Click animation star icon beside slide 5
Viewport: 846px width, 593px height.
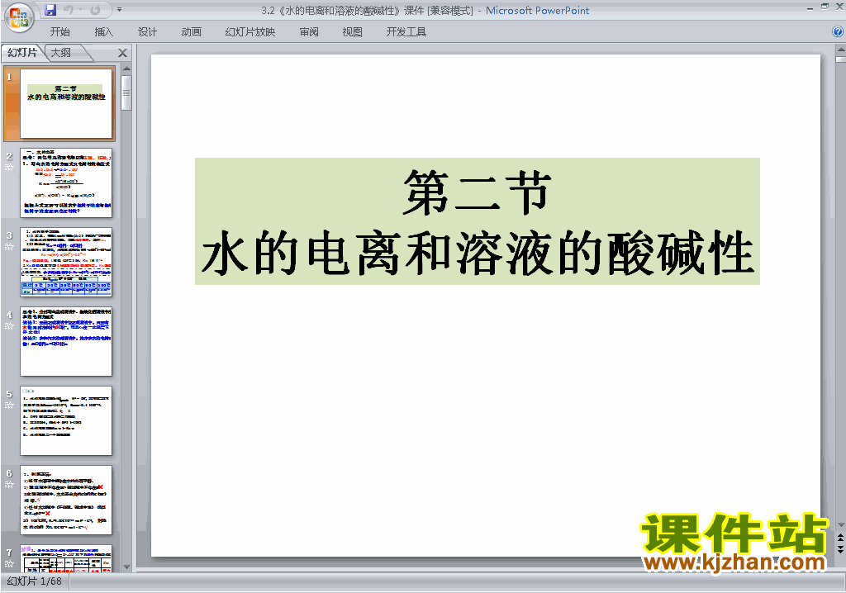(9, 406)
